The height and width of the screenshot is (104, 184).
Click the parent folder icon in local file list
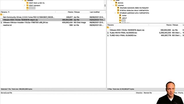pos(1,14)
